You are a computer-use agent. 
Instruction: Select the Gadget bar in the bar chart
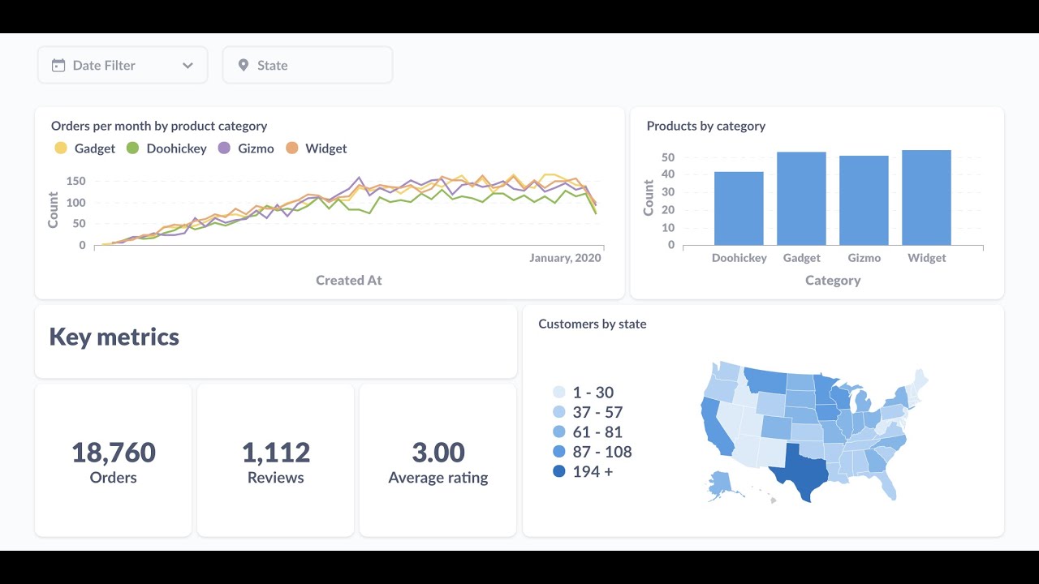coord(801,199)
